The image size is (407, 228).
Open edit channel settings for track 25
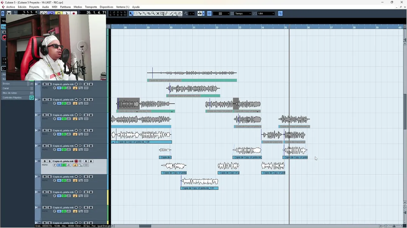tap(55, 88)
